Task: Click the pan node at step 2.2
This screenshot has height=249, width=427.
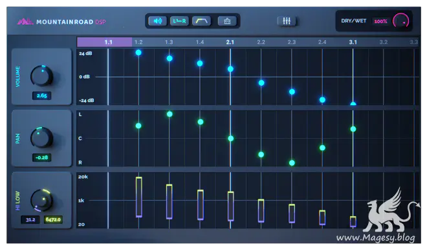Action: [x=261, y=155]
